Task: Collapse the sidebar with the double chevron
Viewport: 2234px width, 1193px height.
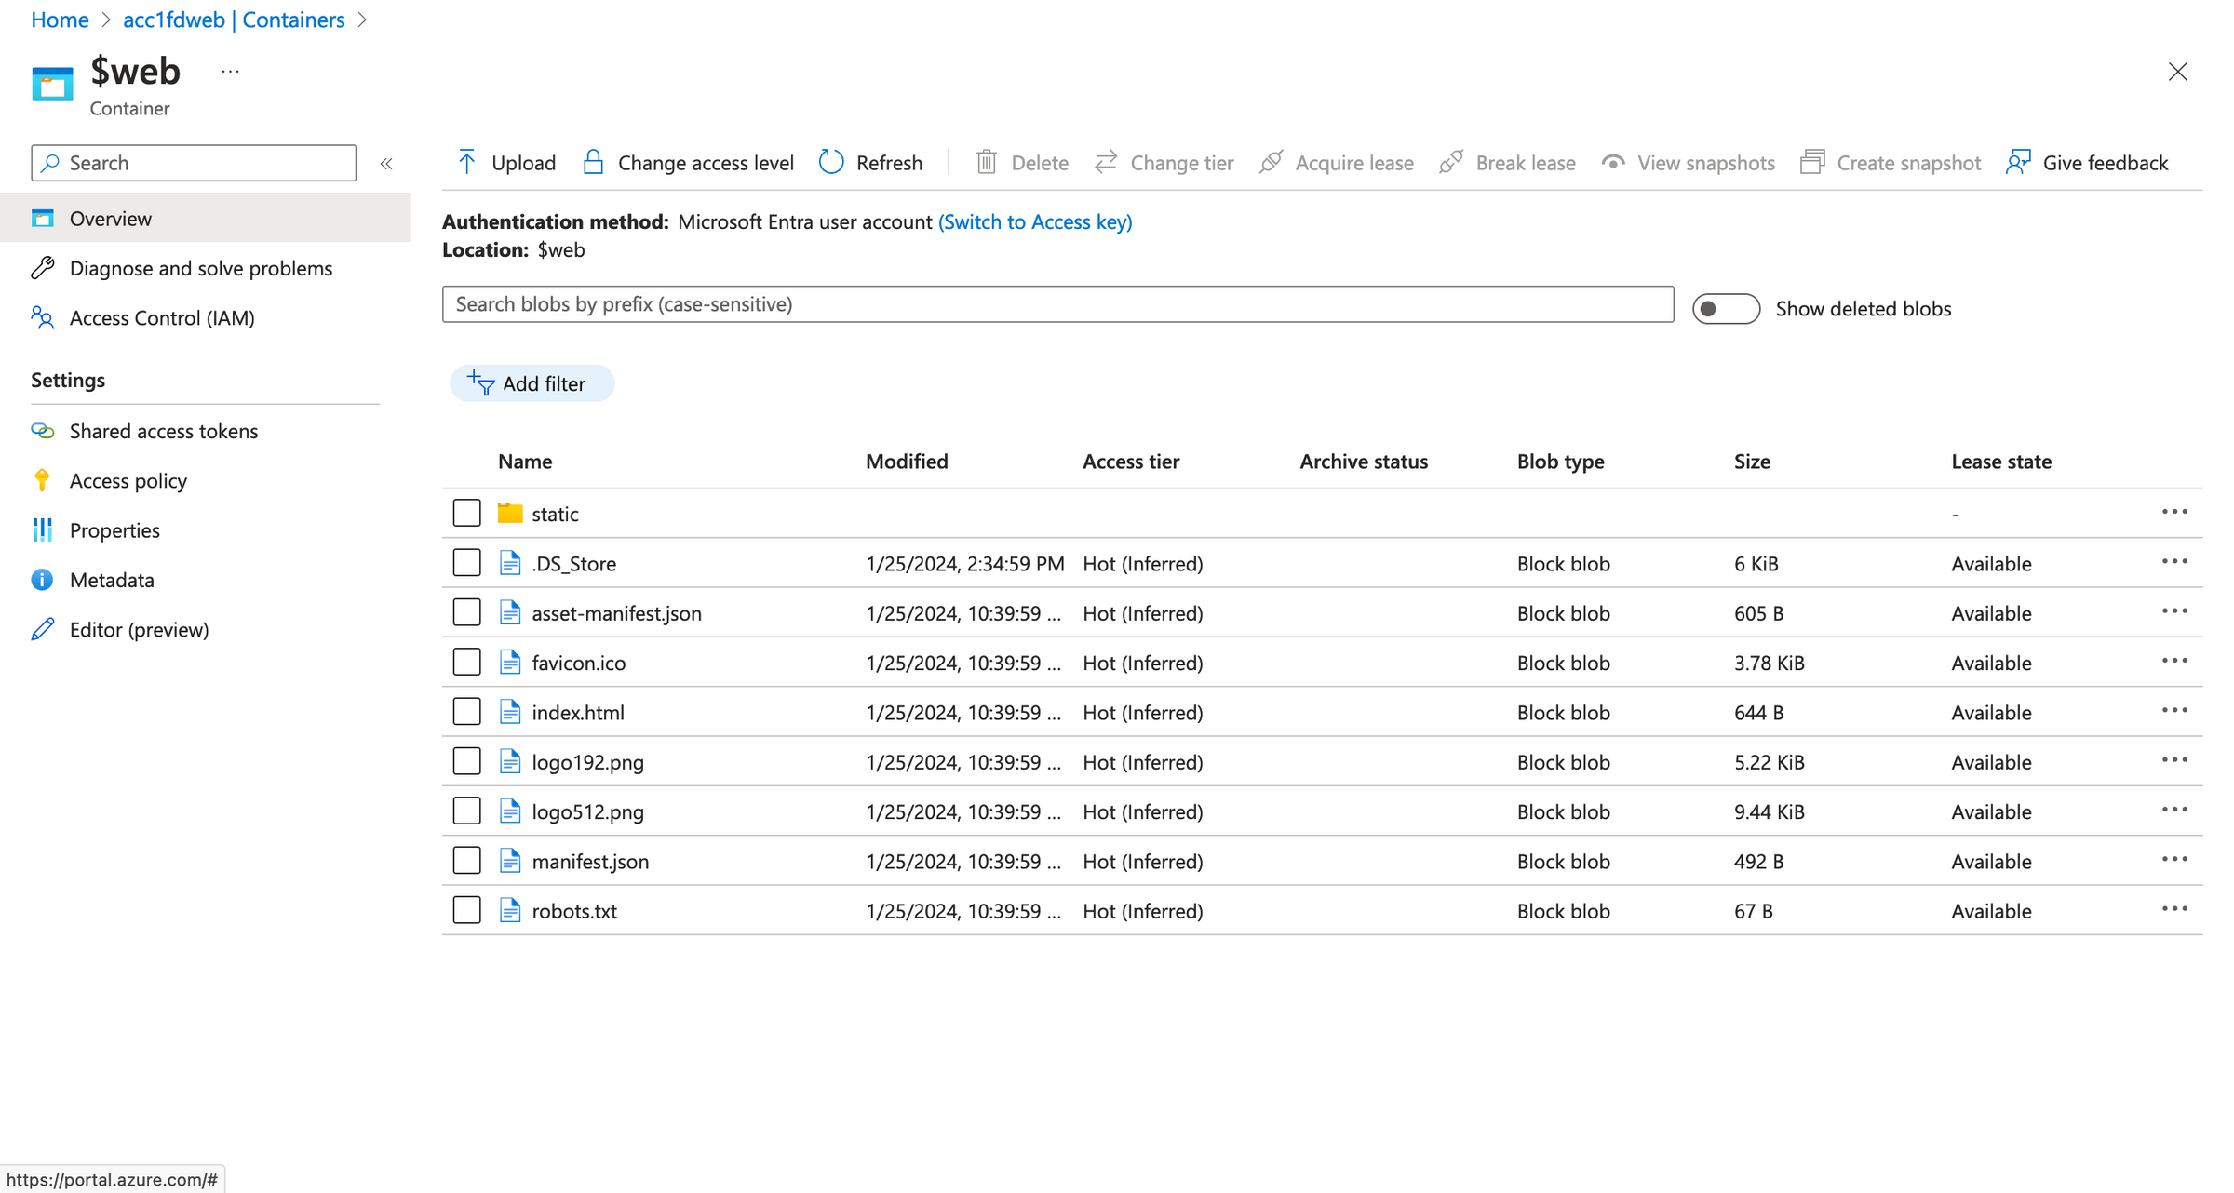Action: click(386, 162)
